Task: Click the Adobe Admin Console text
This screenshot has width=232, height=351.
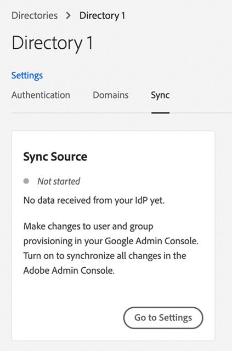Action: (69, 271)
